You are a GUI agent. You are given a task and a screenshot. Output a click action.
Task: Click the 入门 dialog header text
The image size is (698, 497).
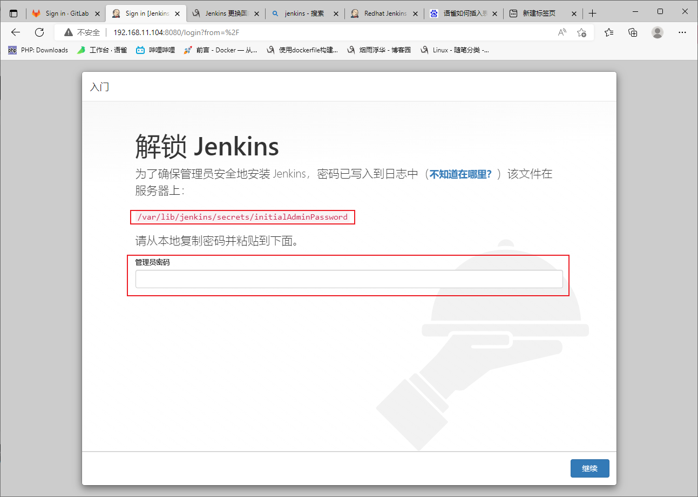click(x=99, y=87)
